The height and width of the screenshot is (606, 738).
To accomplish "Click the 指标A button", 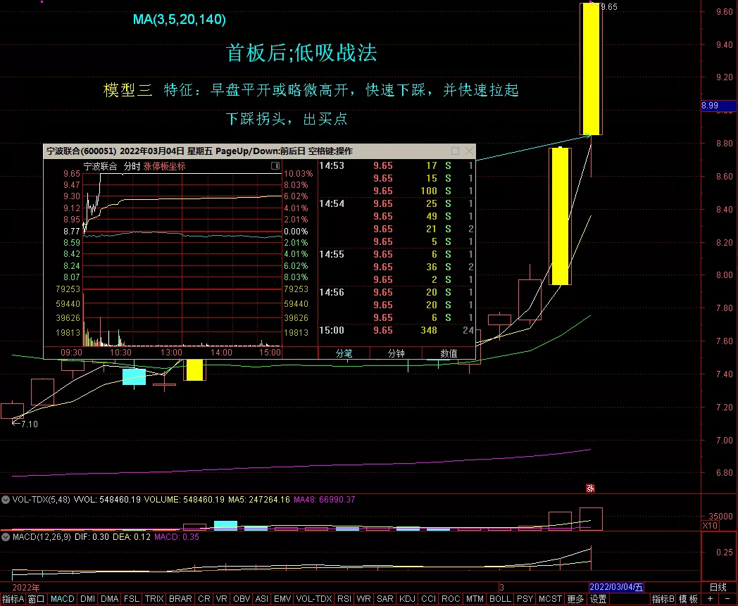I will pyautogui.click(x=13, y=599).
